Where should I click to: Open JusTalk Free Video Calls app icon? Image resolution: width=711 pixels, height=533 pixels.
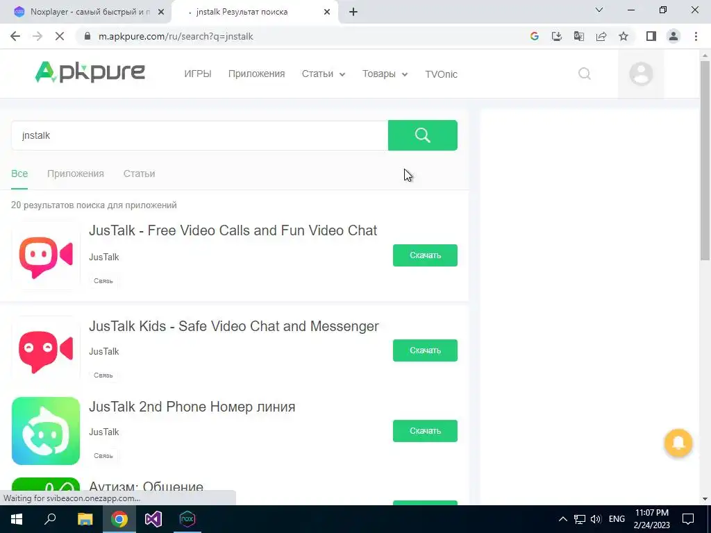(46, 256)
